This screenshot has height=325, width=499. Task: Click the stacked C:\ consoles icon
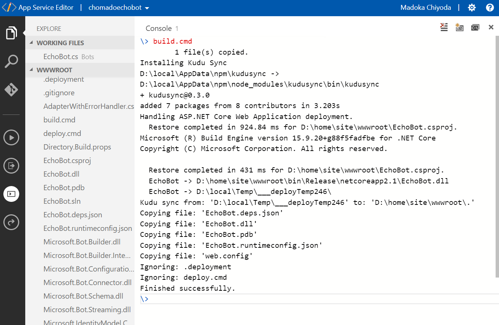(x=475, y=27)
